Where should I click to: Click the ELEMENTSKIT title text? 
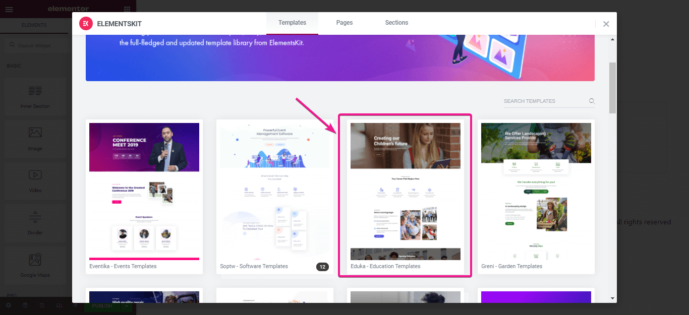pyautogui.click(x=119, y=24)
